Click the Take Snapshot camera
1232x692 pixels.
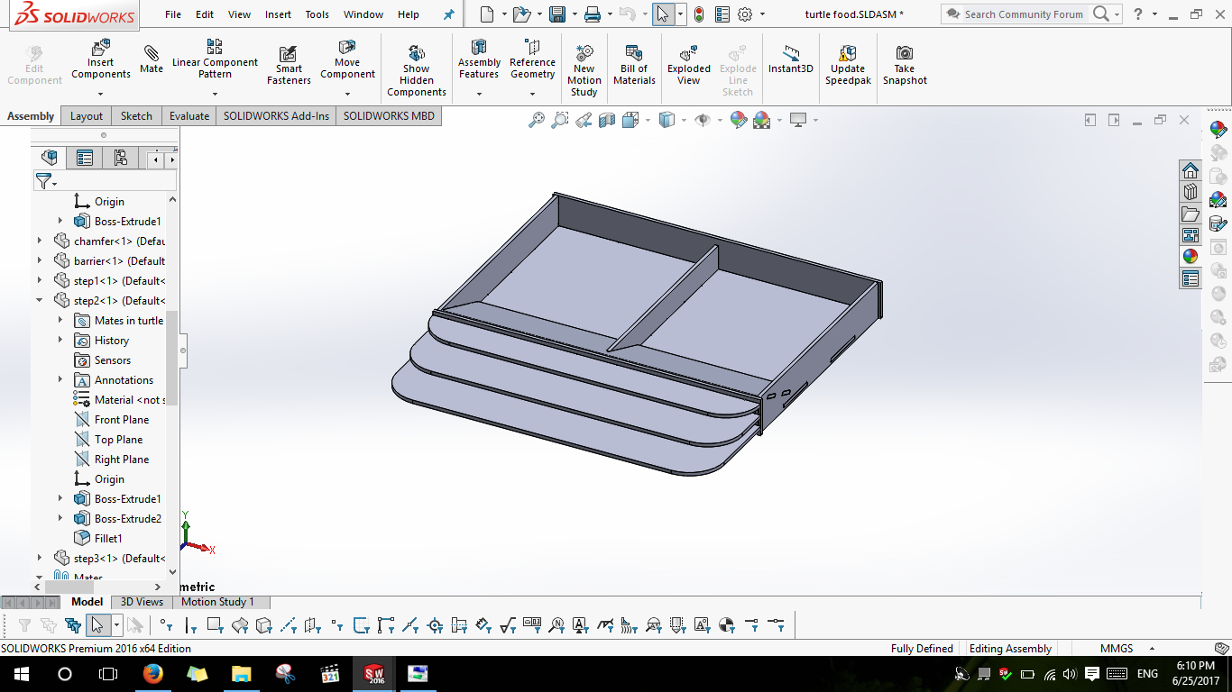tap(905, 65)
